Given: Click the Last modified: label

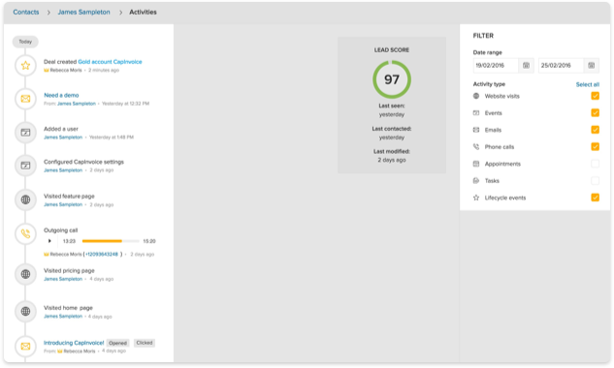Looking at the screenshot, I should [x=392, y=151].
